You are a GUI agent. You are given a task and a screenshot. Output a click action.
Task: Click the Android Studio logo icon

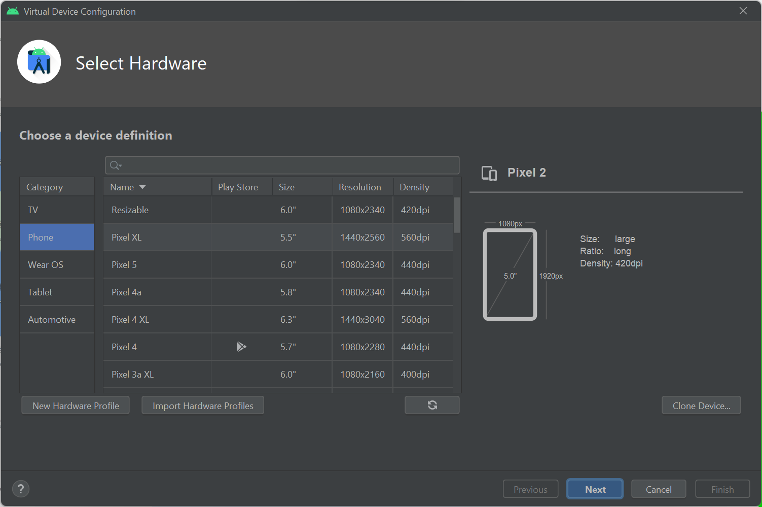(39, 62)
